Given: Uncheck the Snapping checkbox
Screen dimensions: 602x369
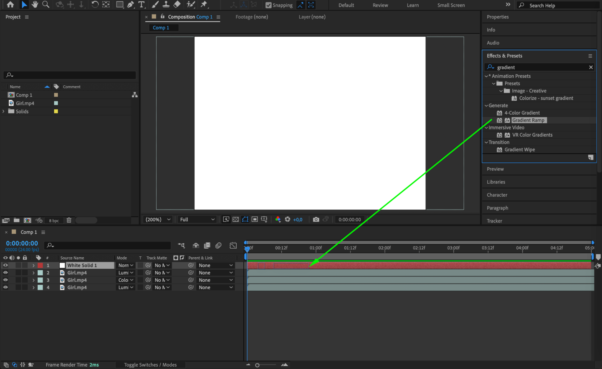Looking at the screenshot, I should (268, 5).
